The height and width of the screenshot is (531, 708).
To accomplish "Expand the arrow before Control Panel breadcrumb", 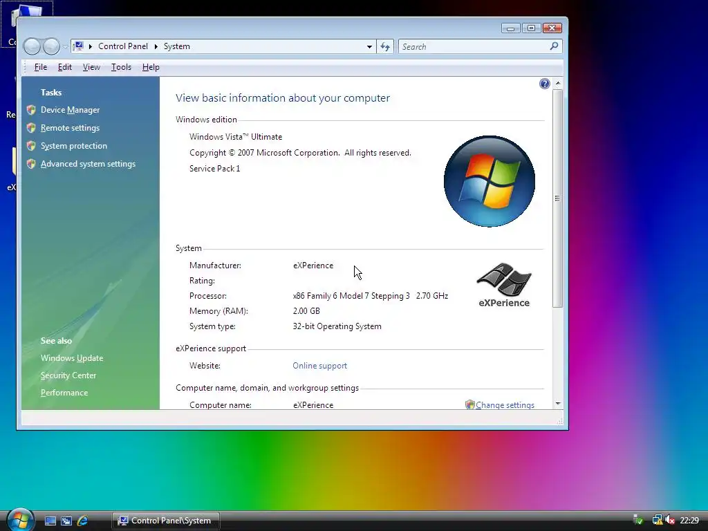I will [x=91, y=46].
